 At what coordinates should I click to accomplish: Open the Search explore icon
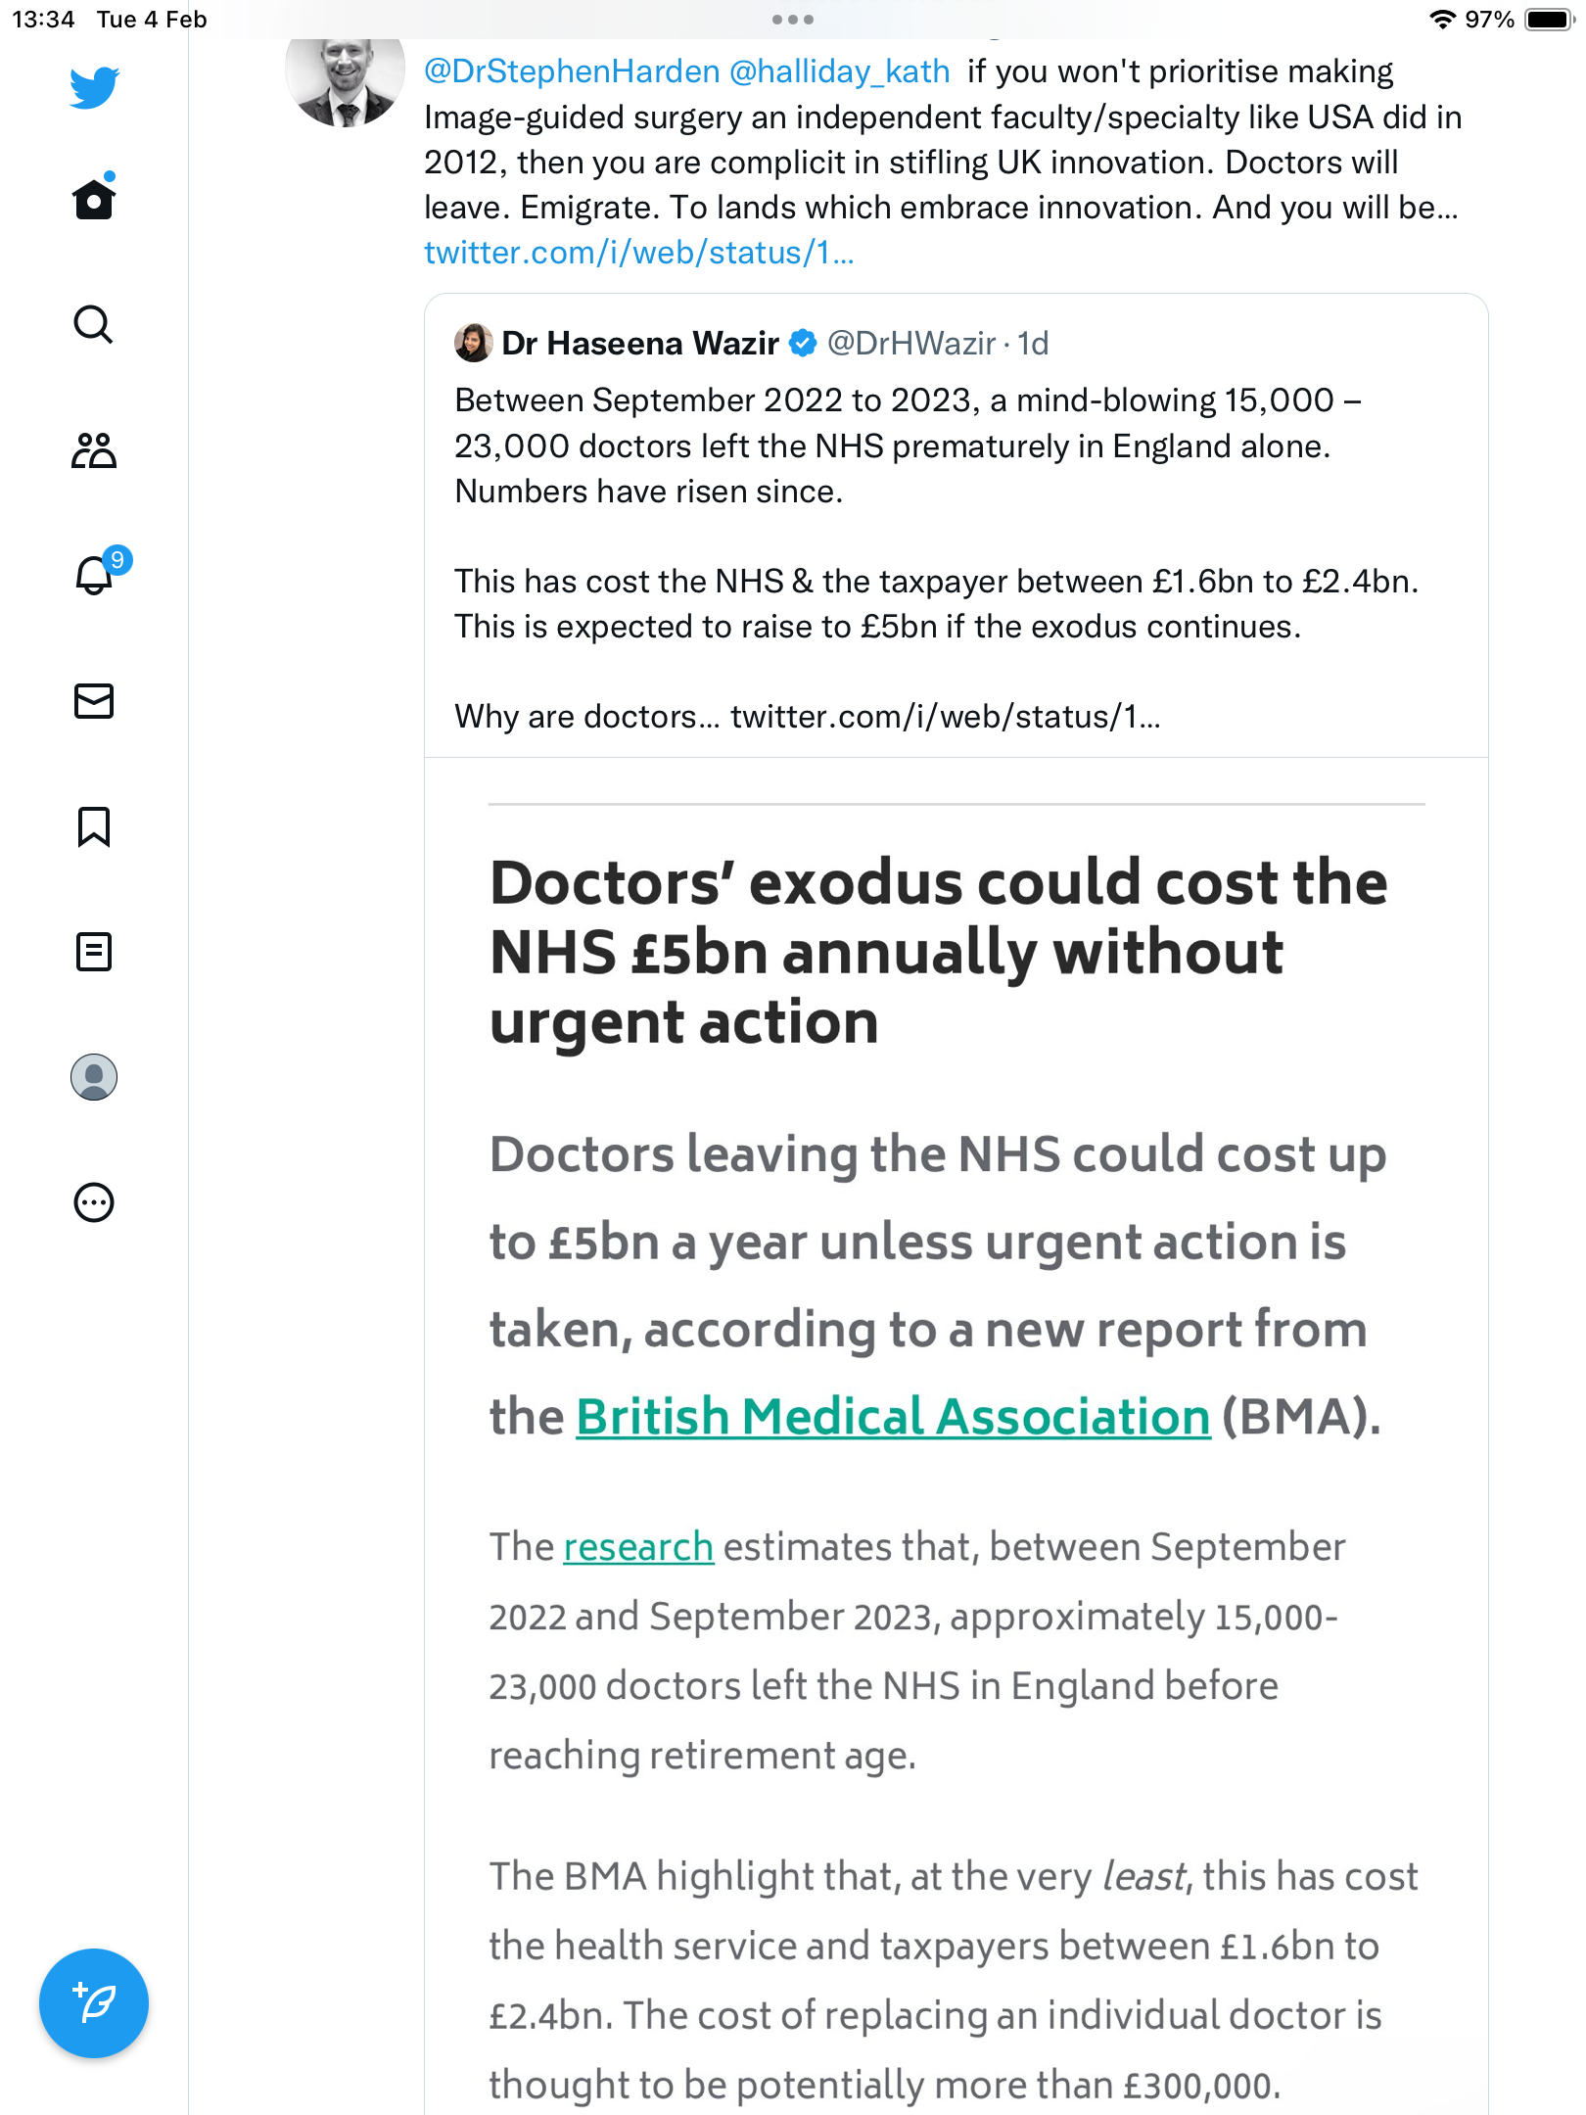94,324
